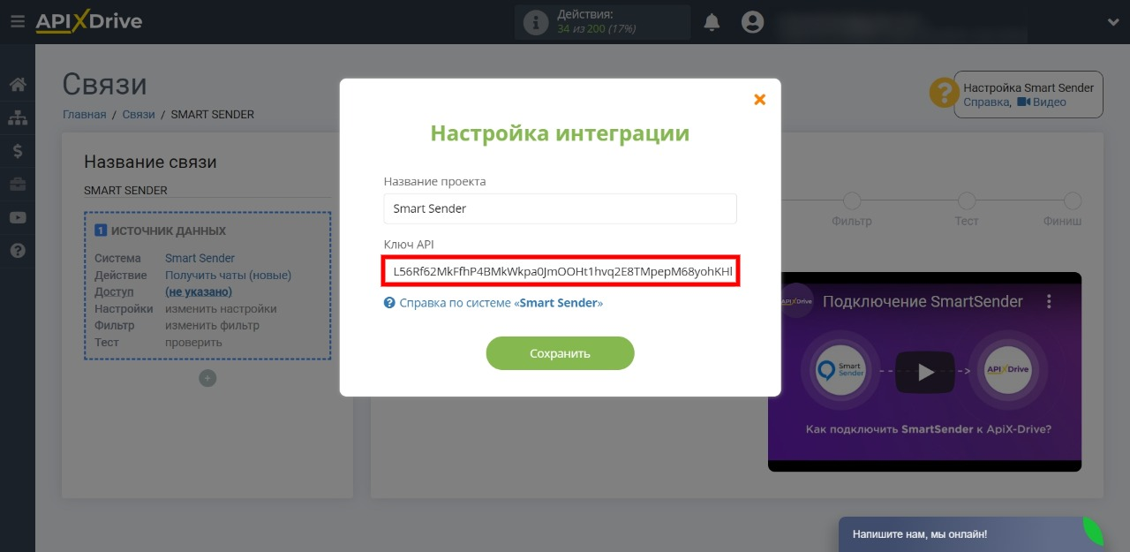Click the Сохранить button
Viewport: 1130px width, 552px height.
point(560,353)
